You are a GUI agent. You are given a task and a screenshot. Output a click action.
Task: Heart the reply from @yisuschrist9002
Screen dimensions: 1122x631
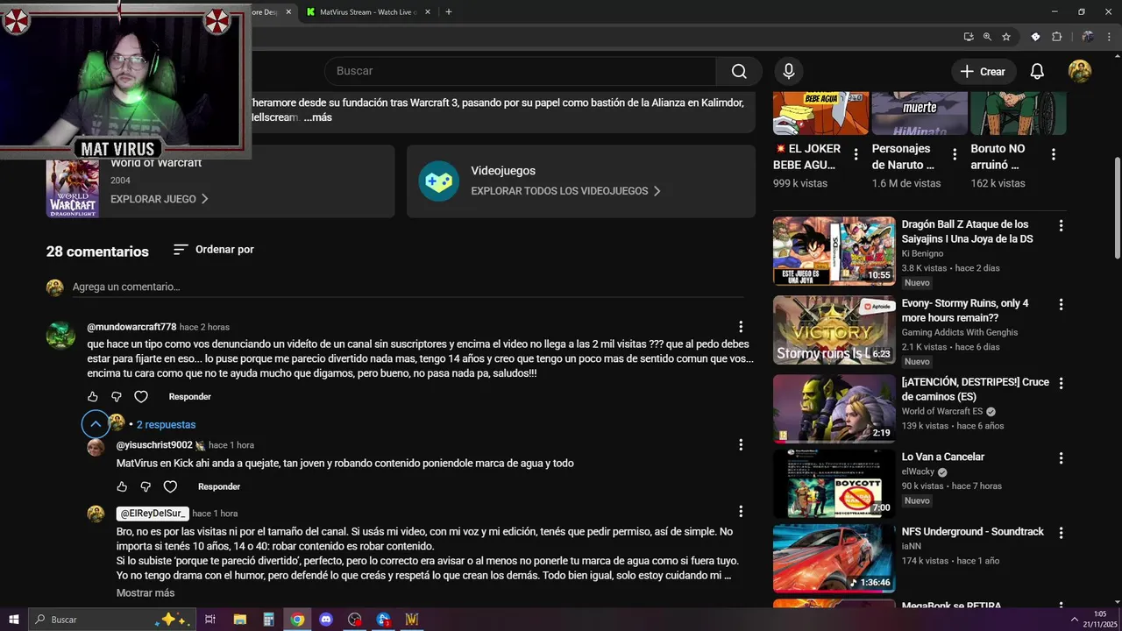tap(170, 486)
